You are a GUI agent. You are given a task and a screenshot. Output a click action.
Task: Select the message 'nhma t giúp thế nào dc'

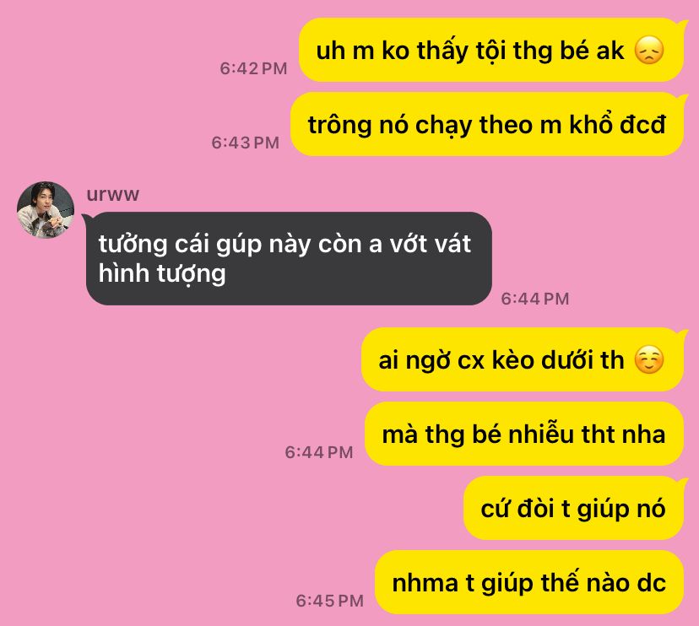529,582
